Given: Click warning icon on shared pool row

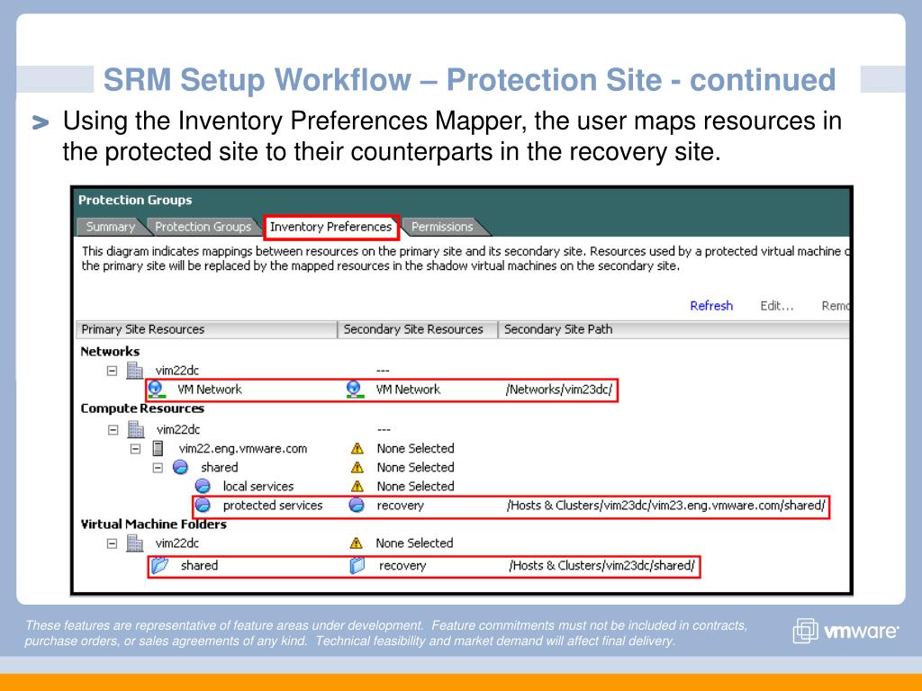Looking at the screenshot, I should point(357,468).
